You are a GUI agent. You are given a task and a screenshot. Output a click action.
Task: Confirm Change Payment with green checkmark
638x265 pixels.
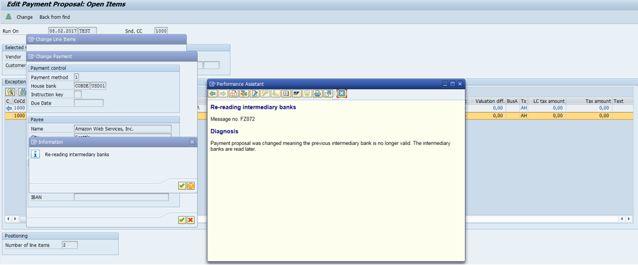pos(182,220)
